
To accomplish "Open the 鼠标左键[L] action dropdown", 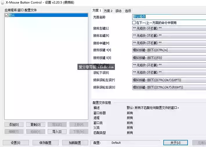I will coord(169,28).
